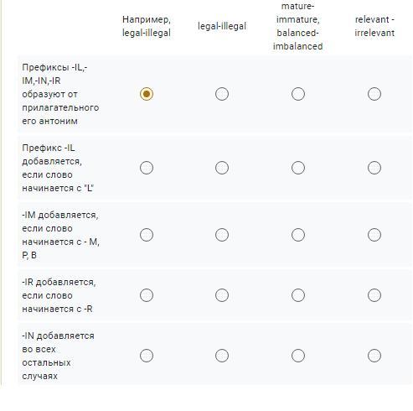Viewport: 413px width, 411px height.
Task: Select 'relevant - irrelevant' for Префиксы антоним row
Action: coord(374,94)
